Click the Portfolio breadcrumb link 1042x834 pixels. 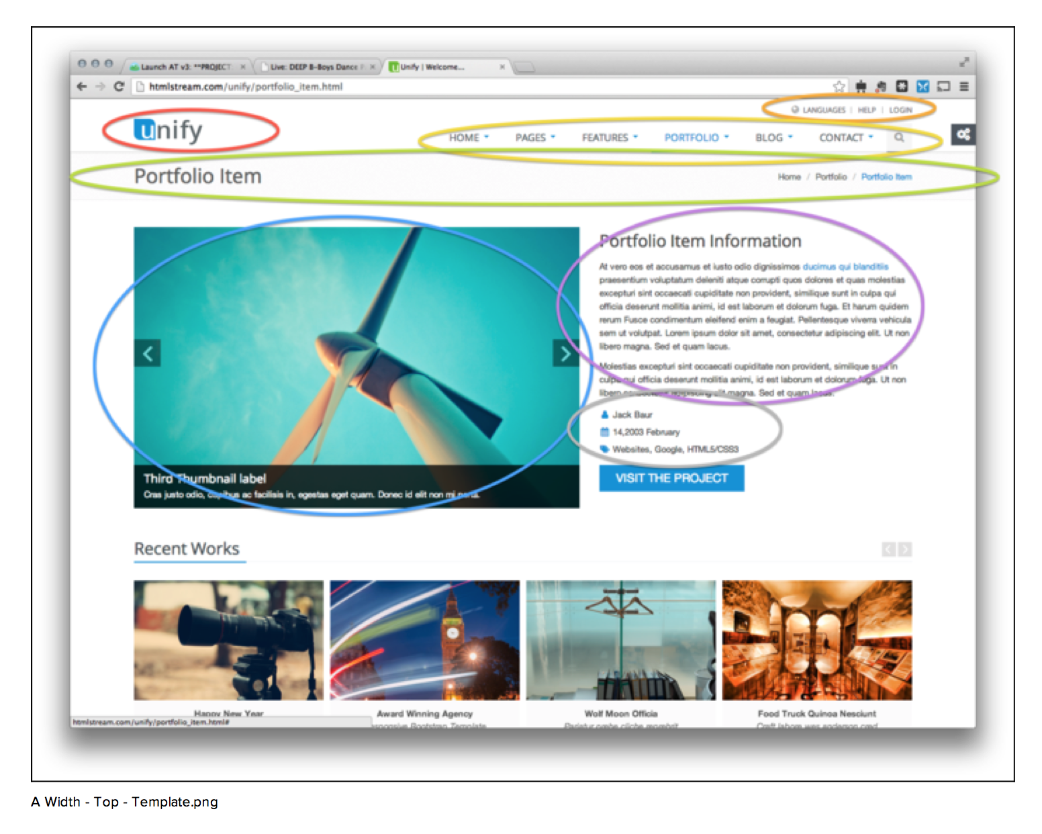[831, 177]
